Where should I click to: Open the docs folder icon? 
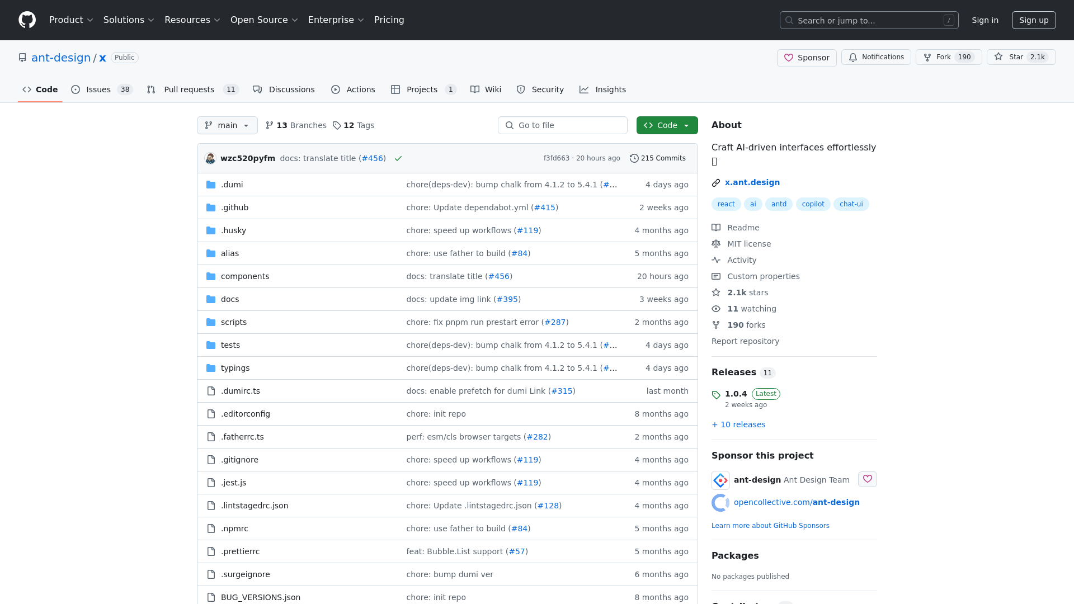[x=211, y=299]
